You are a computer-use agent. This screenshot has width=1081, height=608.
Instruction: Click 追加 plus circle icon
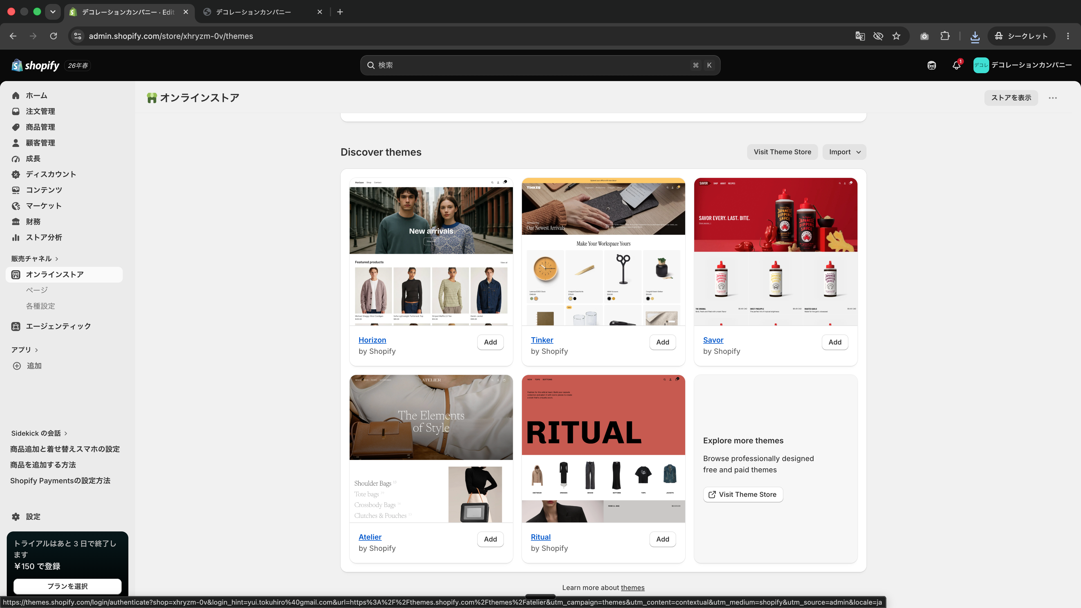(x=17, y=366)
